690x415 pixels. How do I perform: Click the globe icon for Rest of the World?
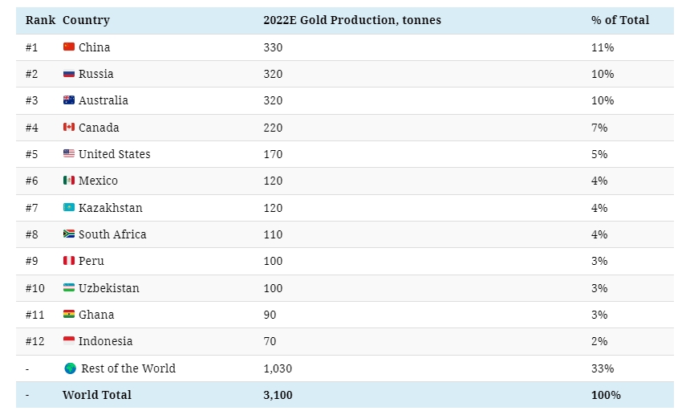70,368
